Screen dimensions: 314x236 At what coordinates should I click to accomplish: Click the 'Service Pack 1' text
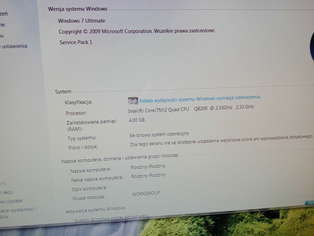click(76, 42)
